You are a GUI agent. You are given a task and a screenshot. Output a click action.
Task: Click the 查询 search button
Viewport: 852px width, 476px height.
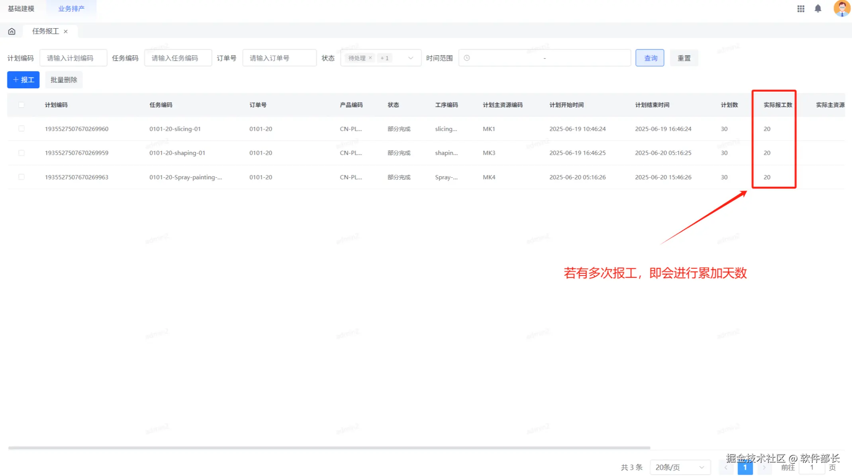(x=650, y=58)
